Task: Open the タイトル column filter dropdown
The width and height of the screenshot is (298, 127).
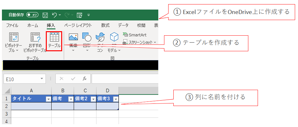Action: point(48,99)
